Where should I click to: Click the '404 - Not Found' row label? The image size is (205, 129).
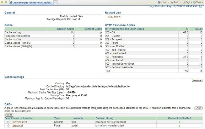coord(114,60)
